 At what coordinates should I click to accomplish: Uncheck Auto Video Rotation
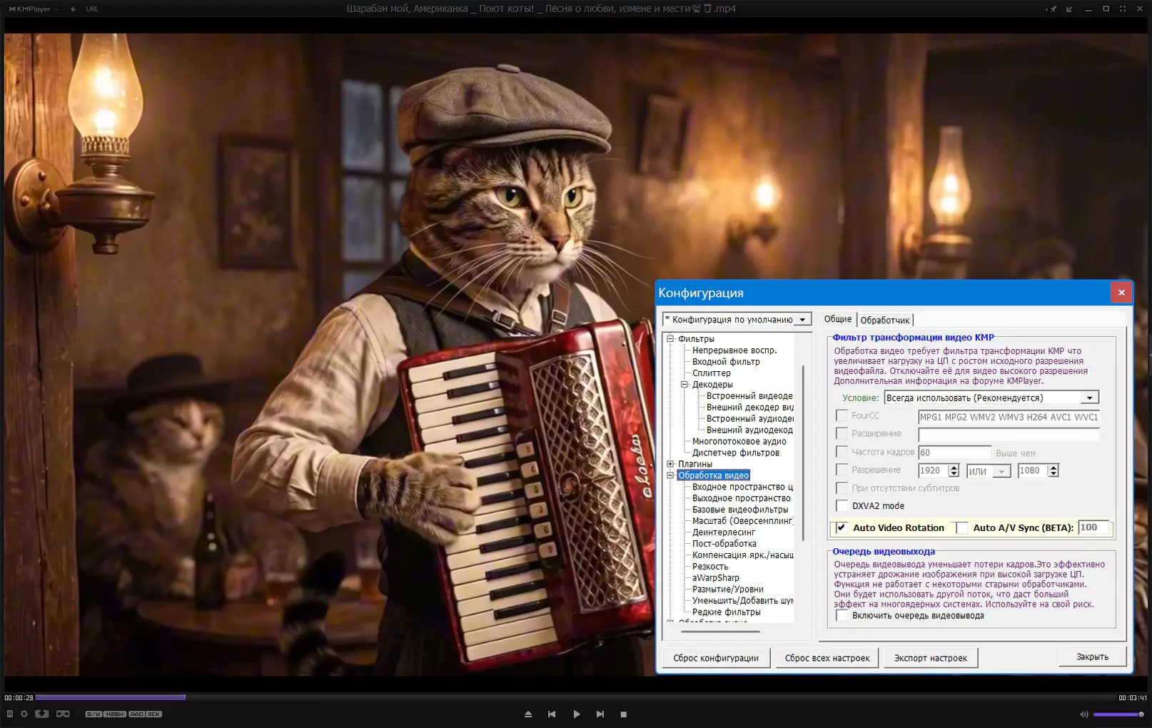(x=842, y=527)
